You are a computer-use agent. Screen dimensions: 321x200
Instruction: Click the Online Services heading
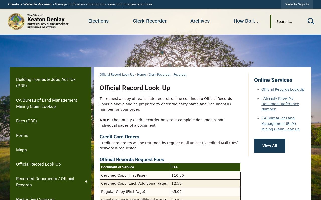tap(273, 80)
